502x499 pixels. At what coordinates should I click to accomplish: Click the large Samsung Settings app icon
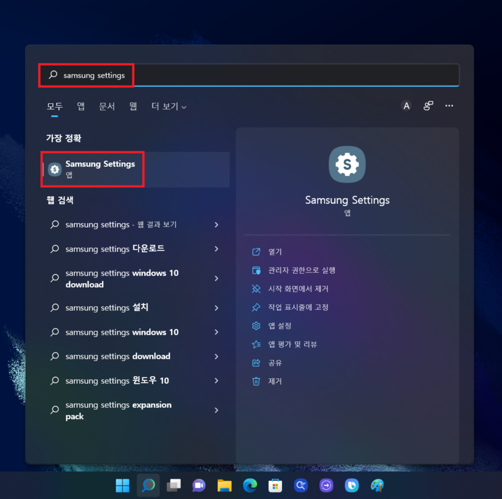(x=347, y=165)
